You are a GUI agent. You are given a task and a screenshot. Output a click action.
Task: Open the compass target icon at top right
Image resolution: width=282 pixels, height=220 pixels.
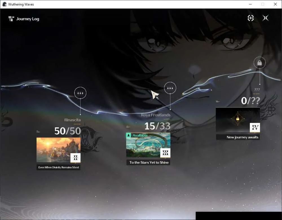(250, 18)
